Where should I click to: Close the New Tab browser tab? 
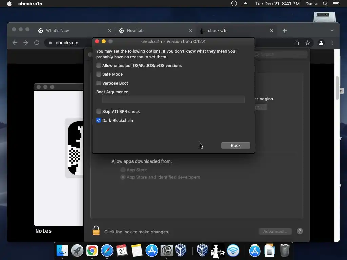coord(191,31)
